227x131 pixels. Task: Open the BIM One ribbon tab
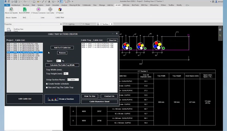click(144, 5)
